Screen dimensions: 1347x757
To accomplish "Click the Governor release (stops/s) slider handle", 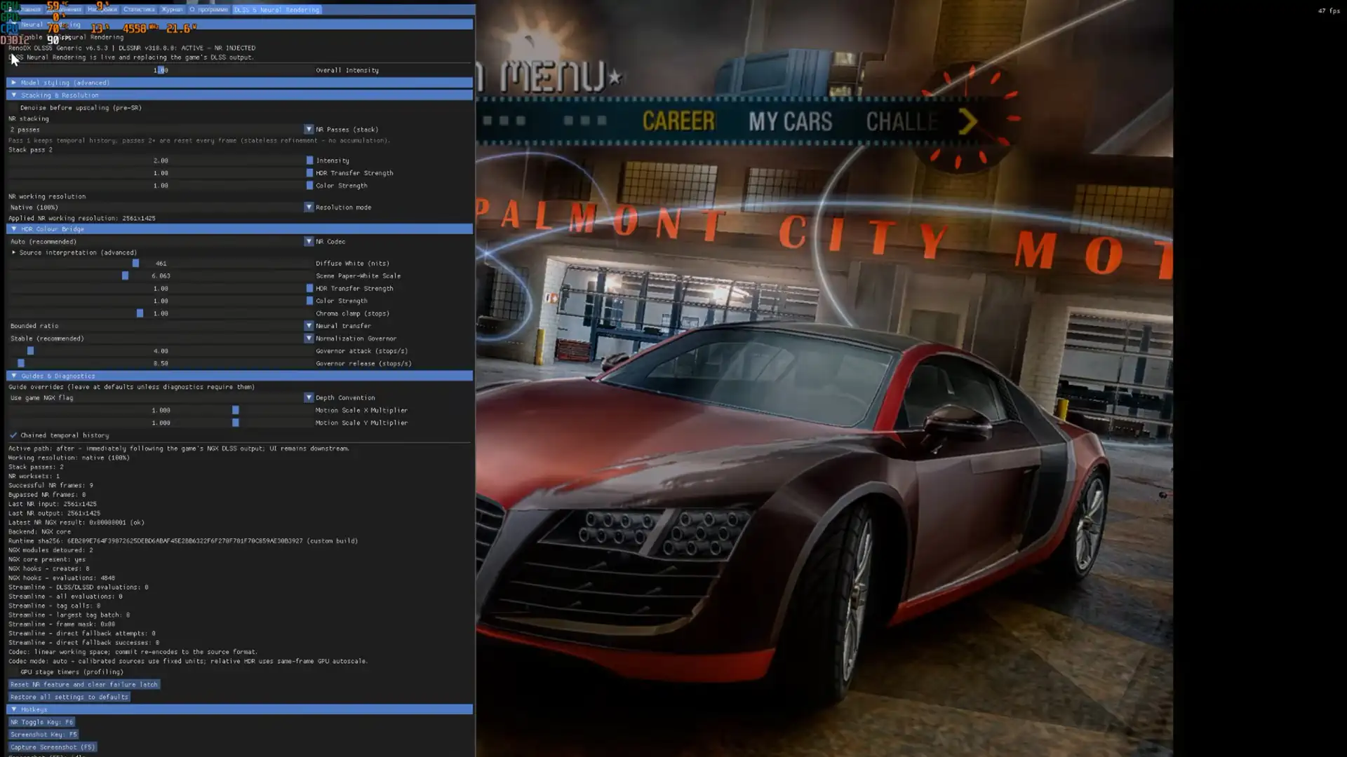I will (21, 364).
